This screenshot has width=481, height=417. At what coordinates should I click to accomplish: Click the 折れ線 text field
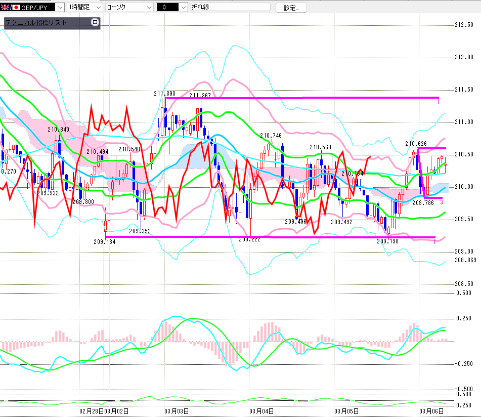pyautogui.click(x=230, y=8)
